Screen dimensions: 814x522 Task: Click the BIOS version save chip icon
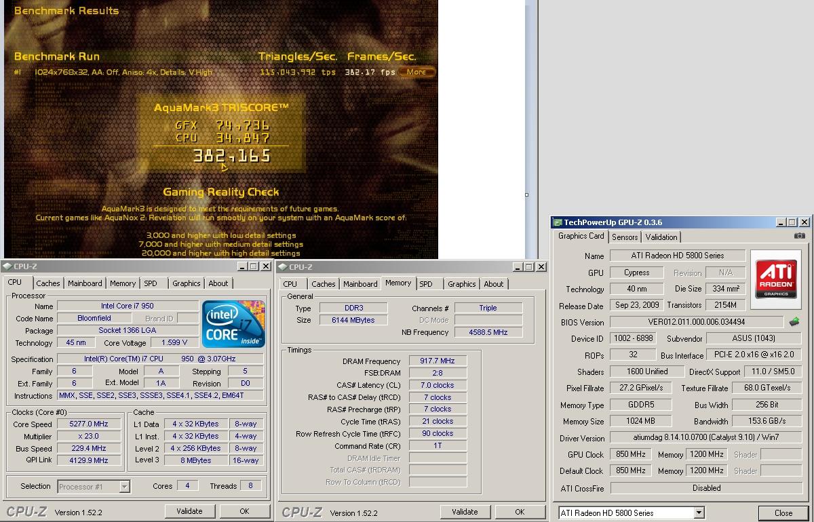(794, 322)
